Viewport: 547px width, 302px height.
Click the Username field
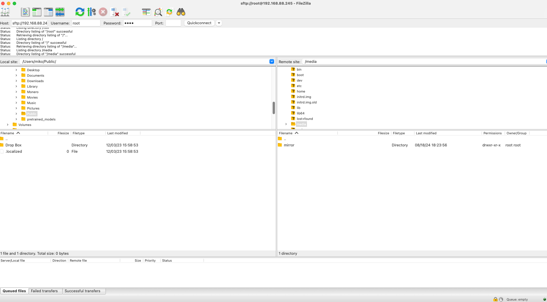[x=86, y=23]
